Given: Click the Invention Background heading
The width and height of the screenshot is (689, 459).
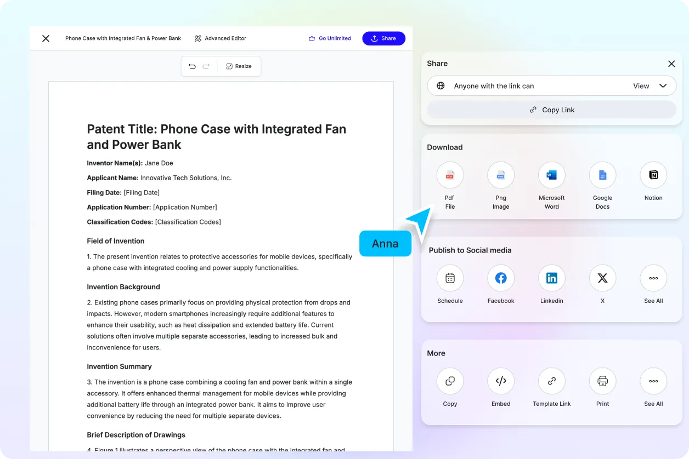Looking at the screenshot, I should [123, 287].
